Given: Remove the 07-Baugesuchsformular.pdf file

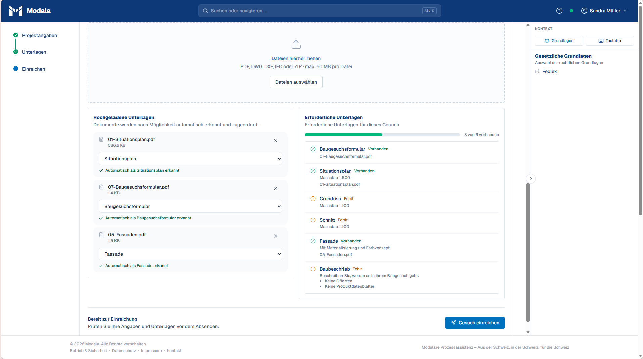Looking at the screenshot, I should point(276,188).
